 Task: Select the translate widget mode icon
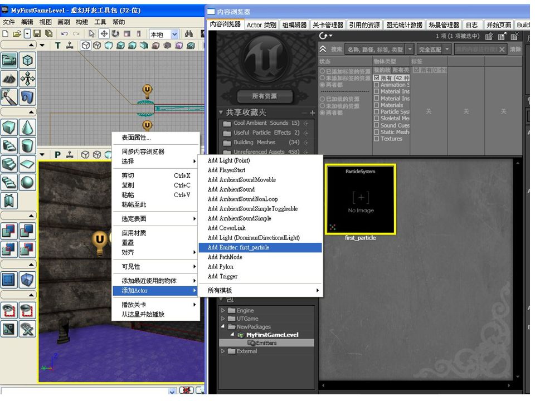click(x=104, y=33)
